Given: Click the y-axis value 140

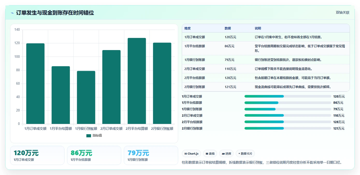Looking at the screenshot, I should pos(17,30).
